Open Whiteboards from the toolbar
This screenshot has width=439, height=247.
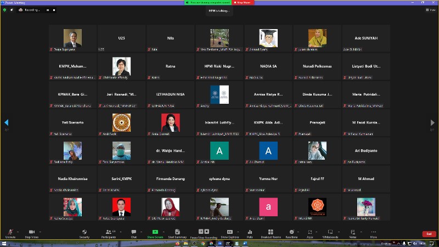pos(330,232)
